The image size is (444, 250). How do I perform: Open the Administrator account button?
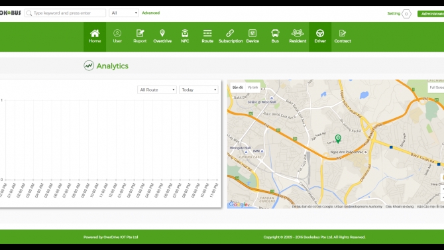click(431, 14)
